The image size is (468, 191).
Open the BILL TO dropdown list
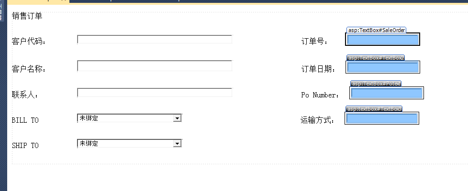178,118
